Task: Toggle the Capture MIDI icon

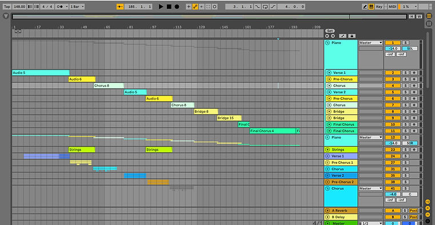Action: point(208,7)
